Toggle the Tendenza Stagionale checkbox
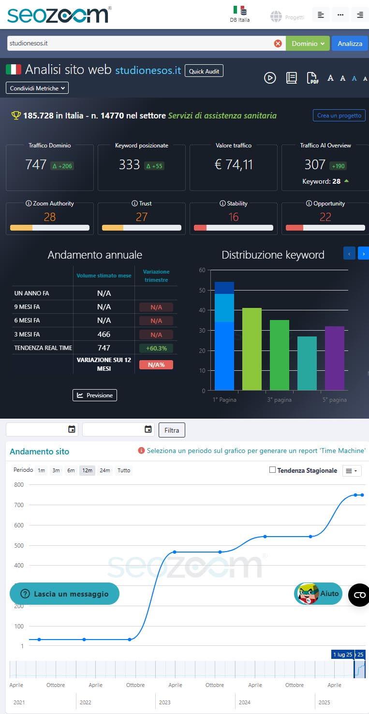The height and width of the screenshot is (714, 369). [272, 470]
